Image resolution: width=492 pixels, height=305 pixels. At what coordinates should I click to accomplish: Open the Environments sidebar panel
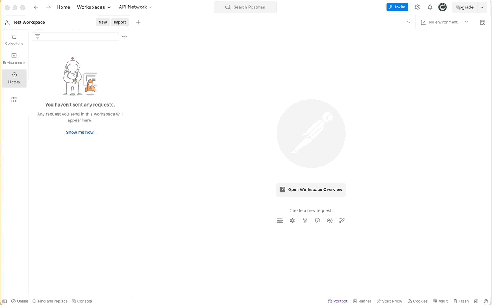click(14, 59)
